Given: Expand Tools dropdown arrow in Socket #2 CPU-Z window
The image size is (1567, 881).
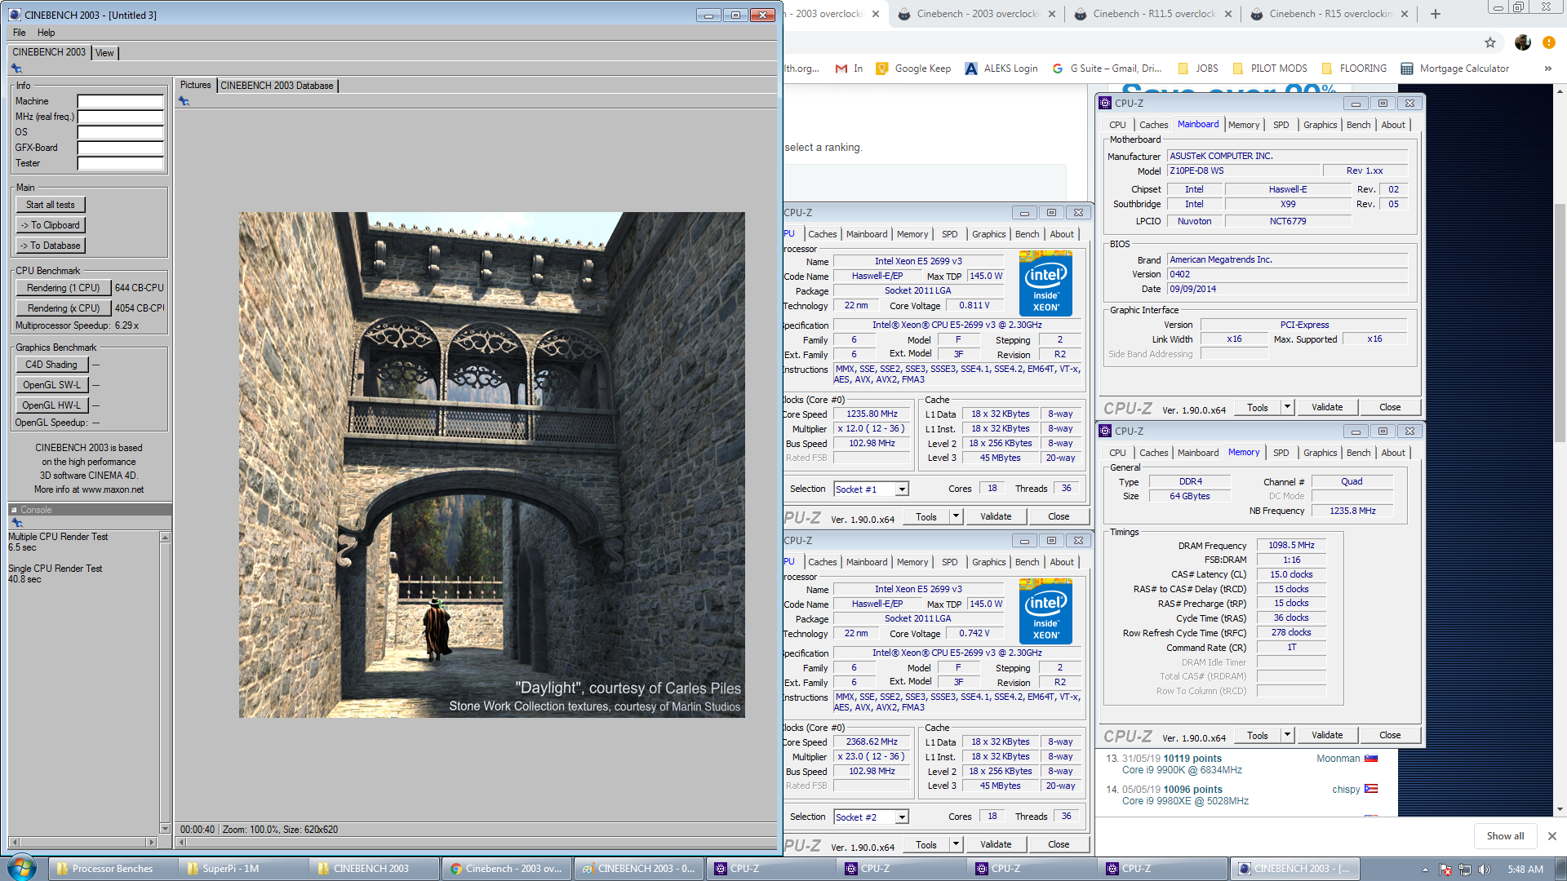Looking at the screenshot, I should click(x=956, y=844).
